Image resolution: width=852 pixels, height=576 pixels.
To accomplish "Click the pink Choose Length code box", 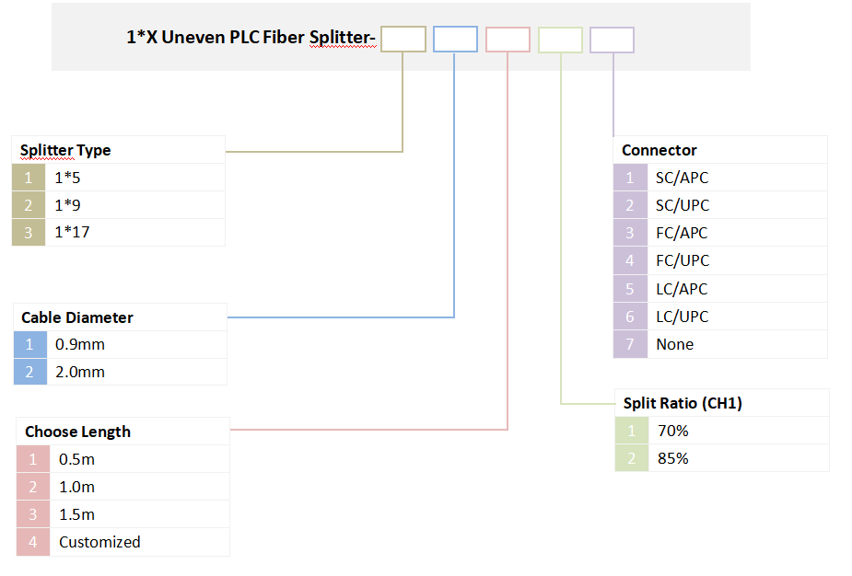I will [508, 40].
